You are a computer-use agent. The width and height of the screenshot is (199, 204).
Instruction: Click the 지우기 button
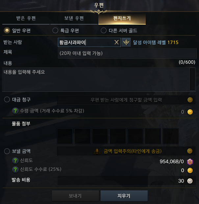tap(124, 196)
